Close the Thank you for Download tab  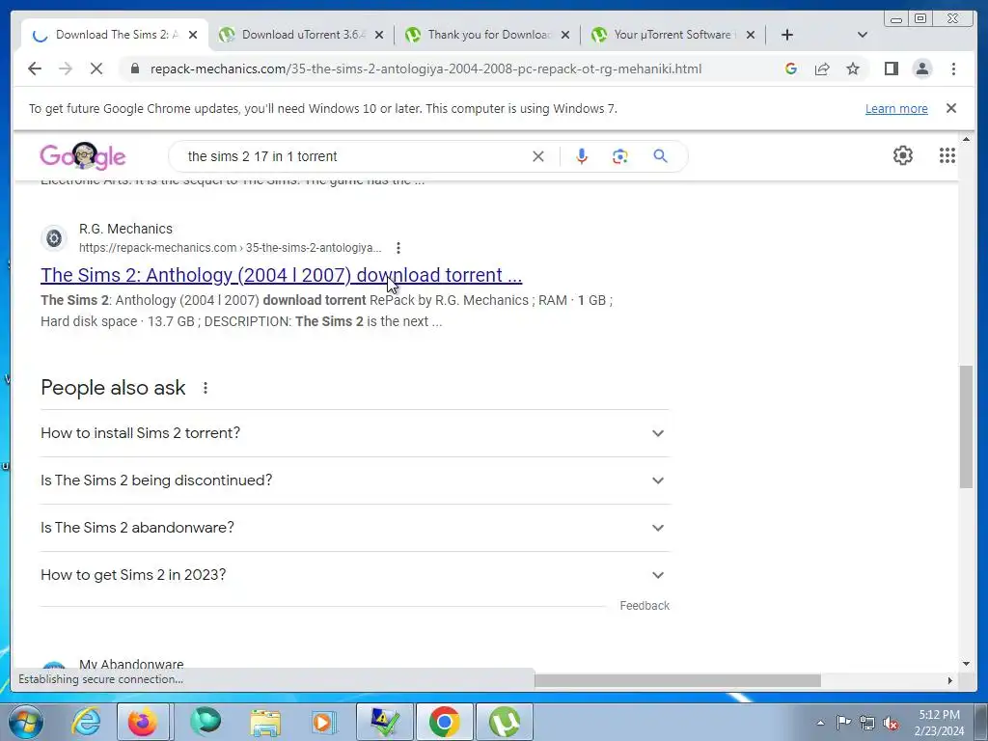(565, 36)
